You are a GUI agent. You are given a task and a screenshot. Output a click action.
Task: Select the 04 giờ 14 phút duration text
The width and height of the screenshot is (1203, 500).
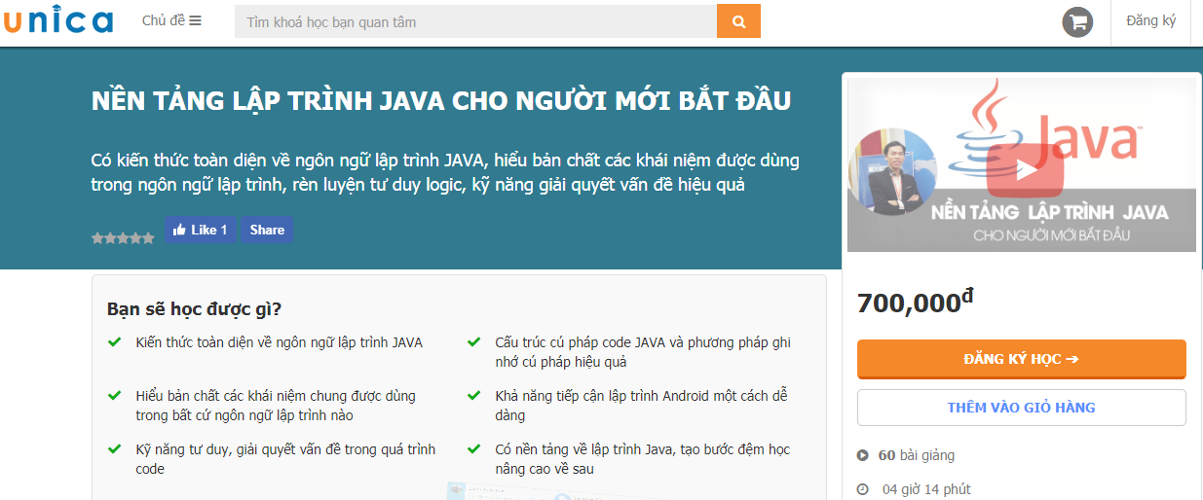pos(925,489)
